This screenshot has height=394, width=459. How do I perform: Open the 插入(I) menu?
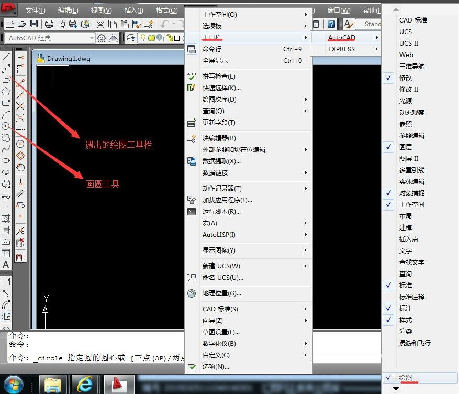click(x=134, y=10)
